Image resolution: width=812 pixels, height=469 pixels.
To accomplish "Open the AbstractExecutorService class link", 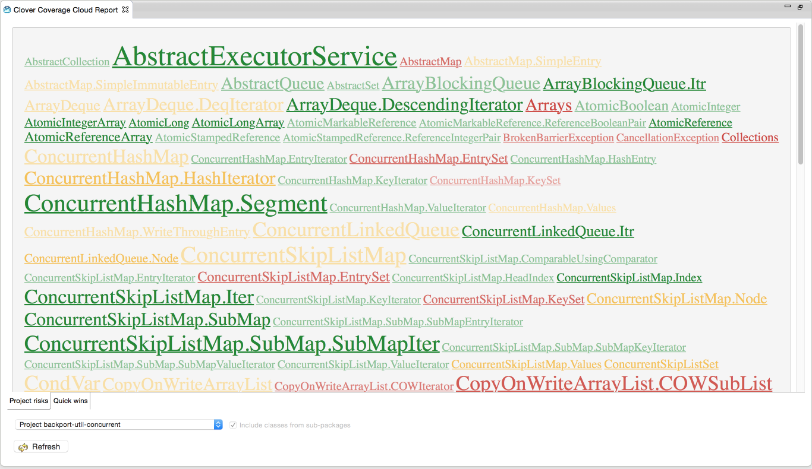I will point(254,57).
